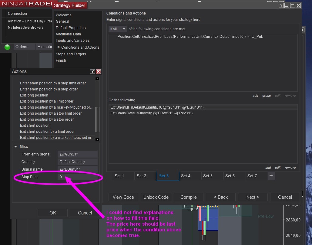This screenshot has height=245, width=312.
Task: Click the 'add' link under Do the following
Action: [x=268, y=167]
